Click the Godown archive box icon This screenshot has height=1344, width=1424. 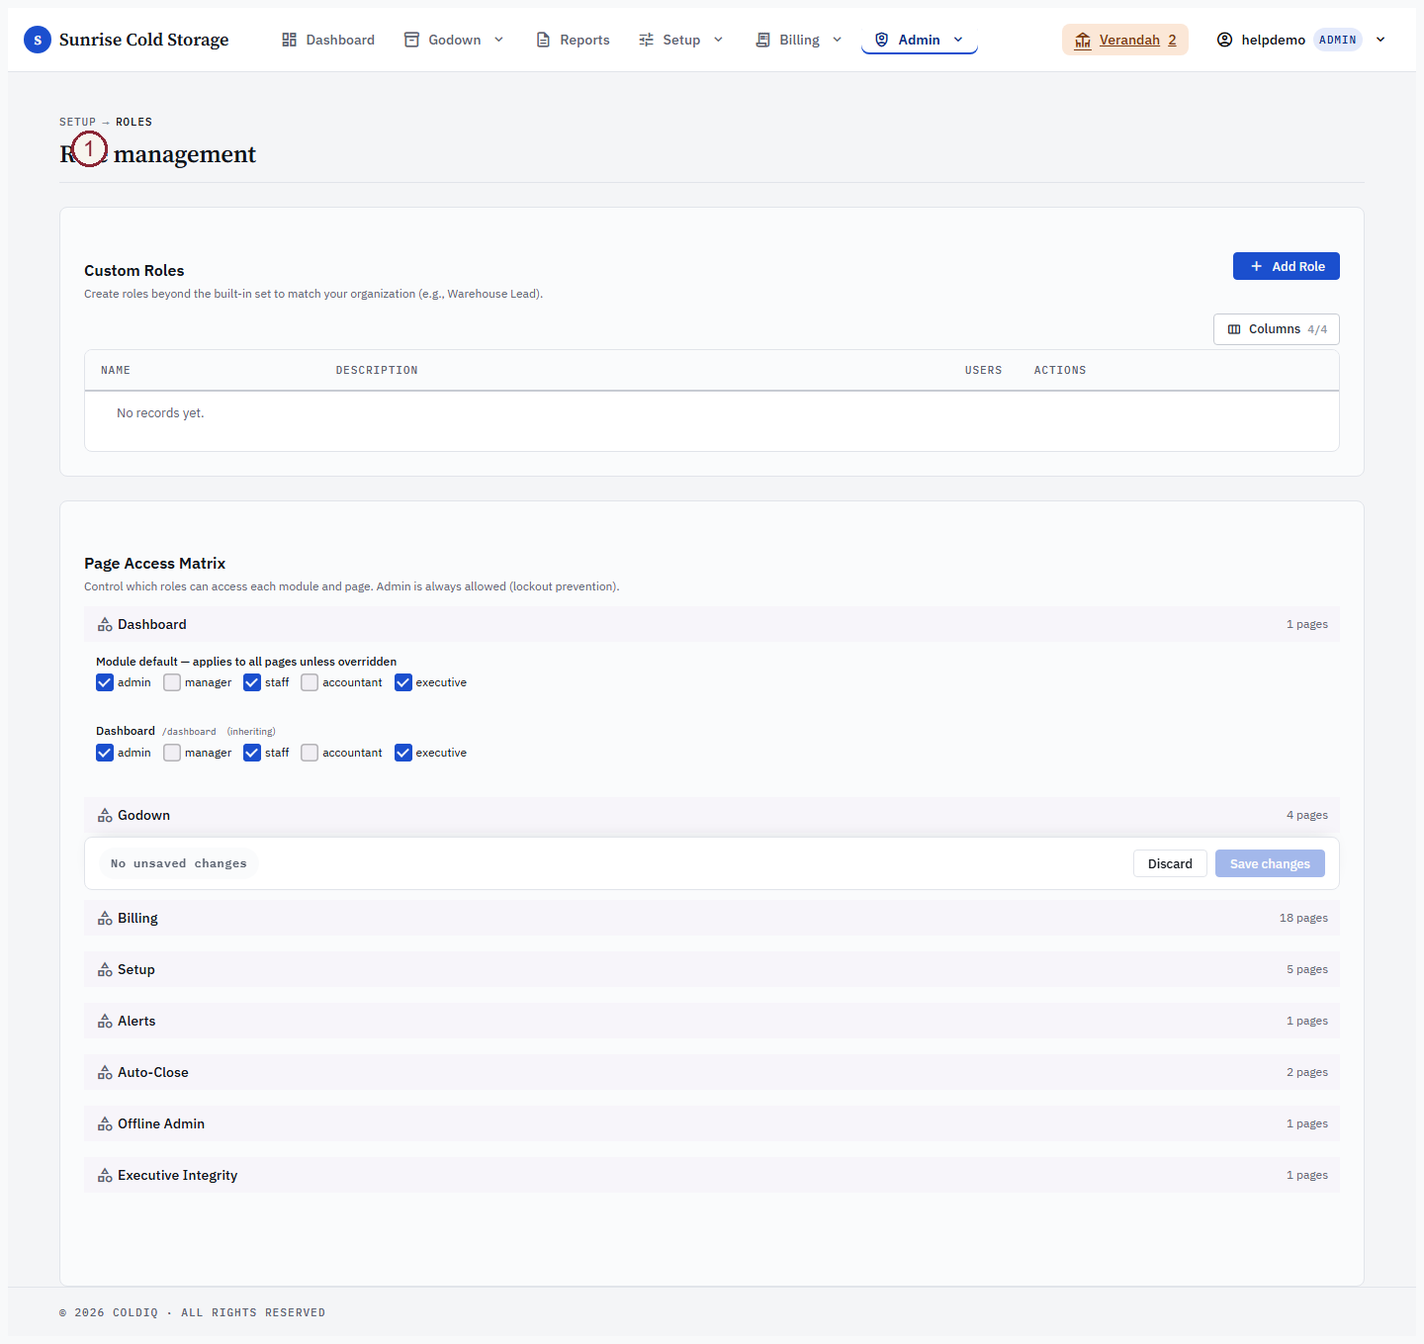(411, 40)
